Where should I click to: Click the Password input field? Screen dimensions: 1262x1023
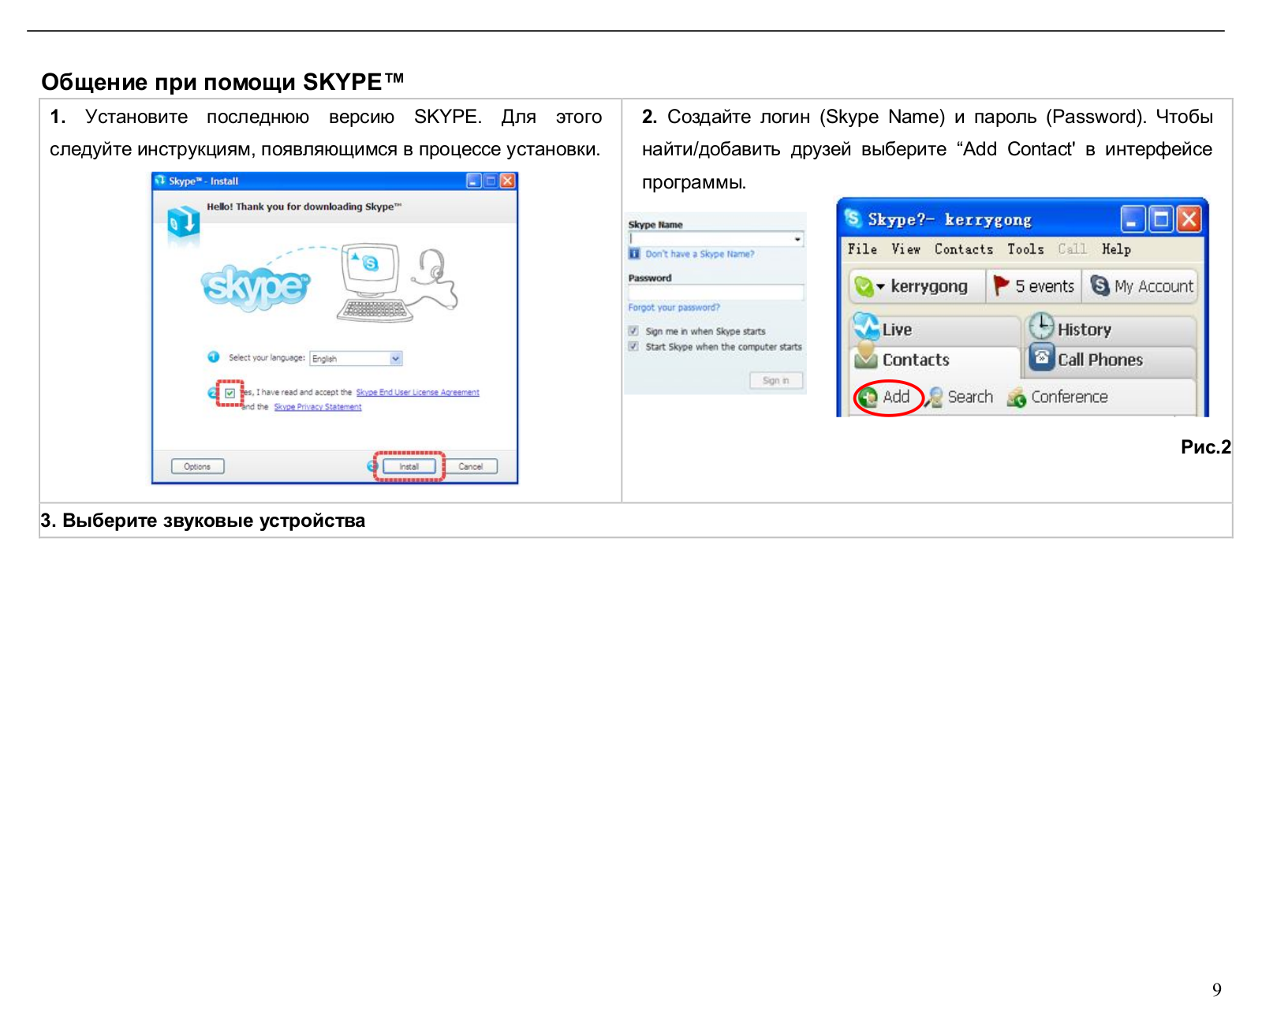tap(715, 292)
